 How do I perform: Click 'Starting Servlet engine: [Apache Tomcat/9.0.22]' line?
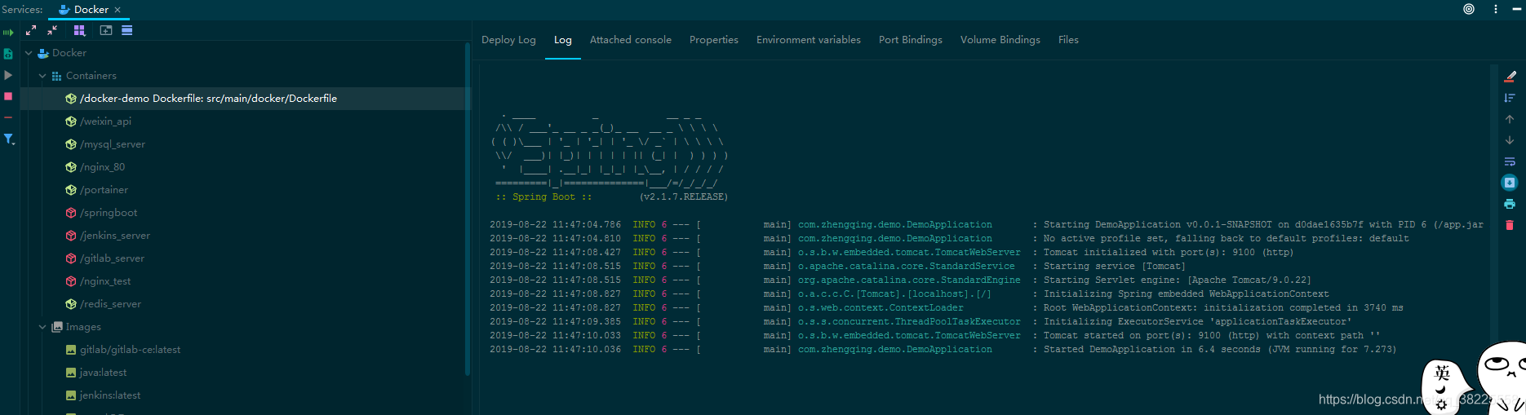[x=900, y=280]
